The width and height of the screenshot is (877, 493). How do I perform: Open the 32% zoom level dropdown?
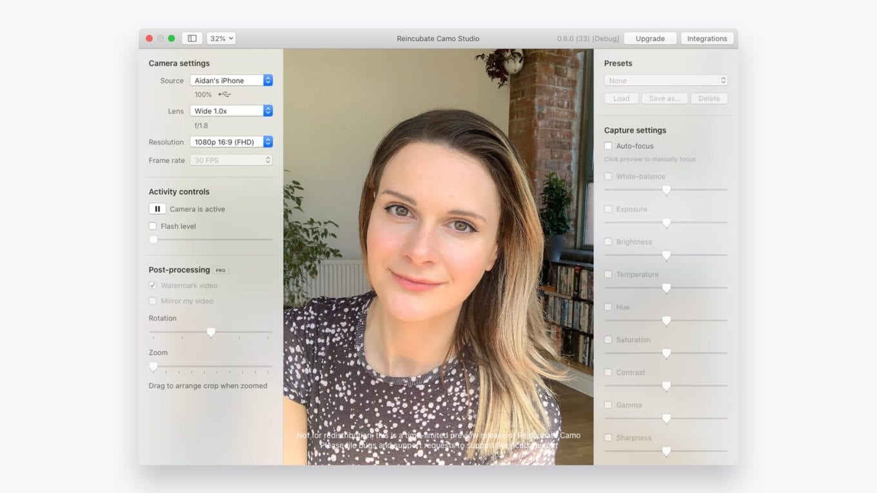point(221,39)
